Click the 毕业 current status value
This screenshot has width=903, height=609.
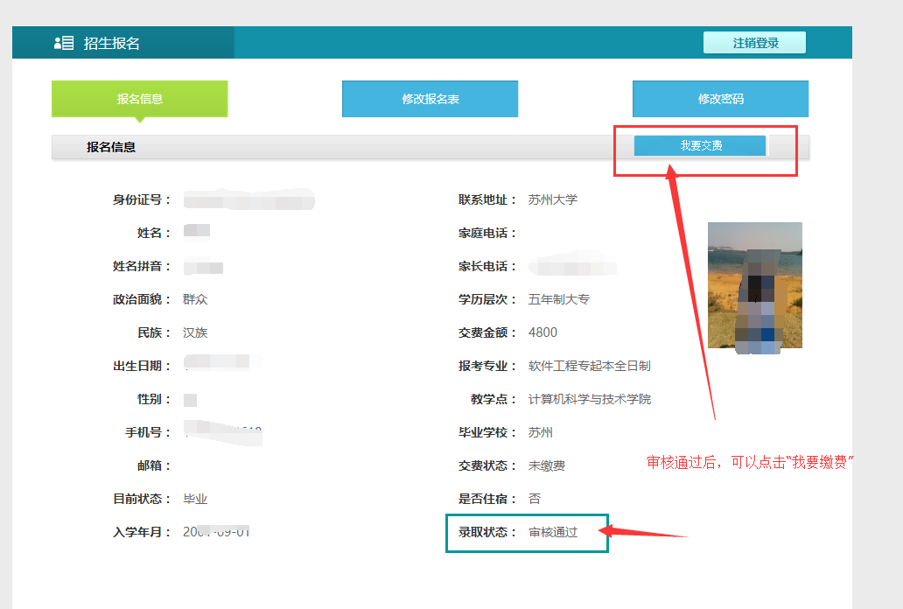[x=195, y=499]
